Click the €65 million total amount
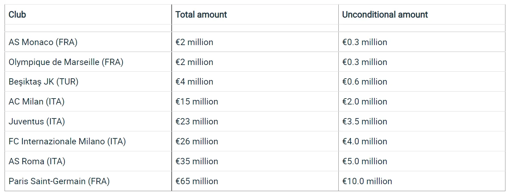 click(197, 181)
